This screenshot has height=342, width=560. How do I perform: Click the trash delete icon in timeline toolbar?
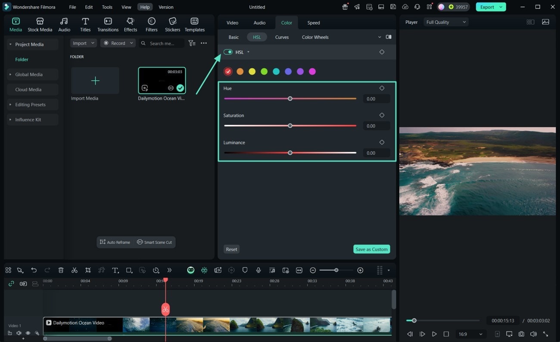[x=61, y=270]
